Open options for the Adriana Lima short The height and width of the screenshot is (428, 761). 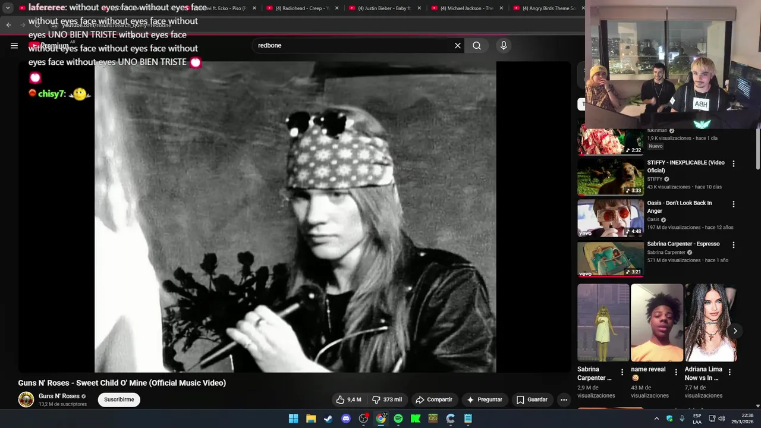(x=729, y=372)
